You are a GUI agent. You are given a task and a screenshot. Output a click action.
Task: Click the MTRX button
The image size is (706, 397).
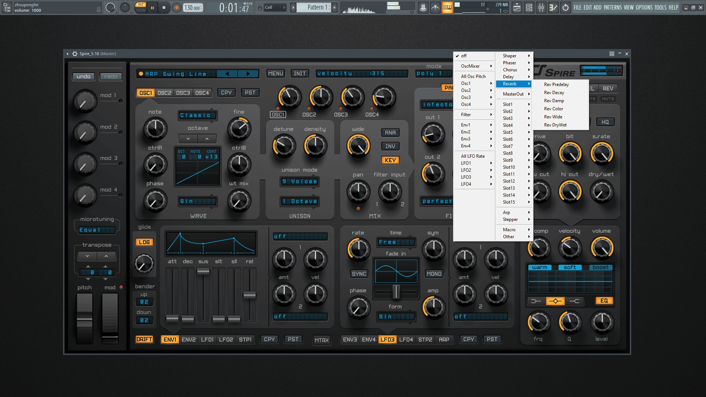pyautogui.click(x=321, y=340)
